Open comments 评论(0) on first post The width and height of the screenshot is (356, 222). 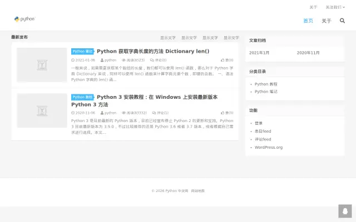tap(158, 60)
